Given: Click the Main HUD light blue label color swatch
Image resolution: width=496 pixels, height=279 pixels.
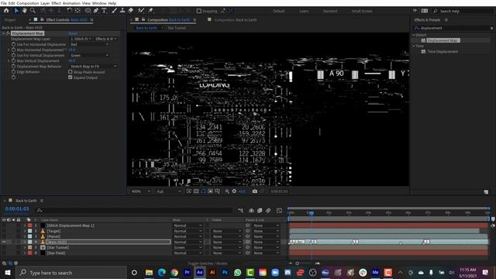Looking at the screenshot, I should click(x=29, y=242).
